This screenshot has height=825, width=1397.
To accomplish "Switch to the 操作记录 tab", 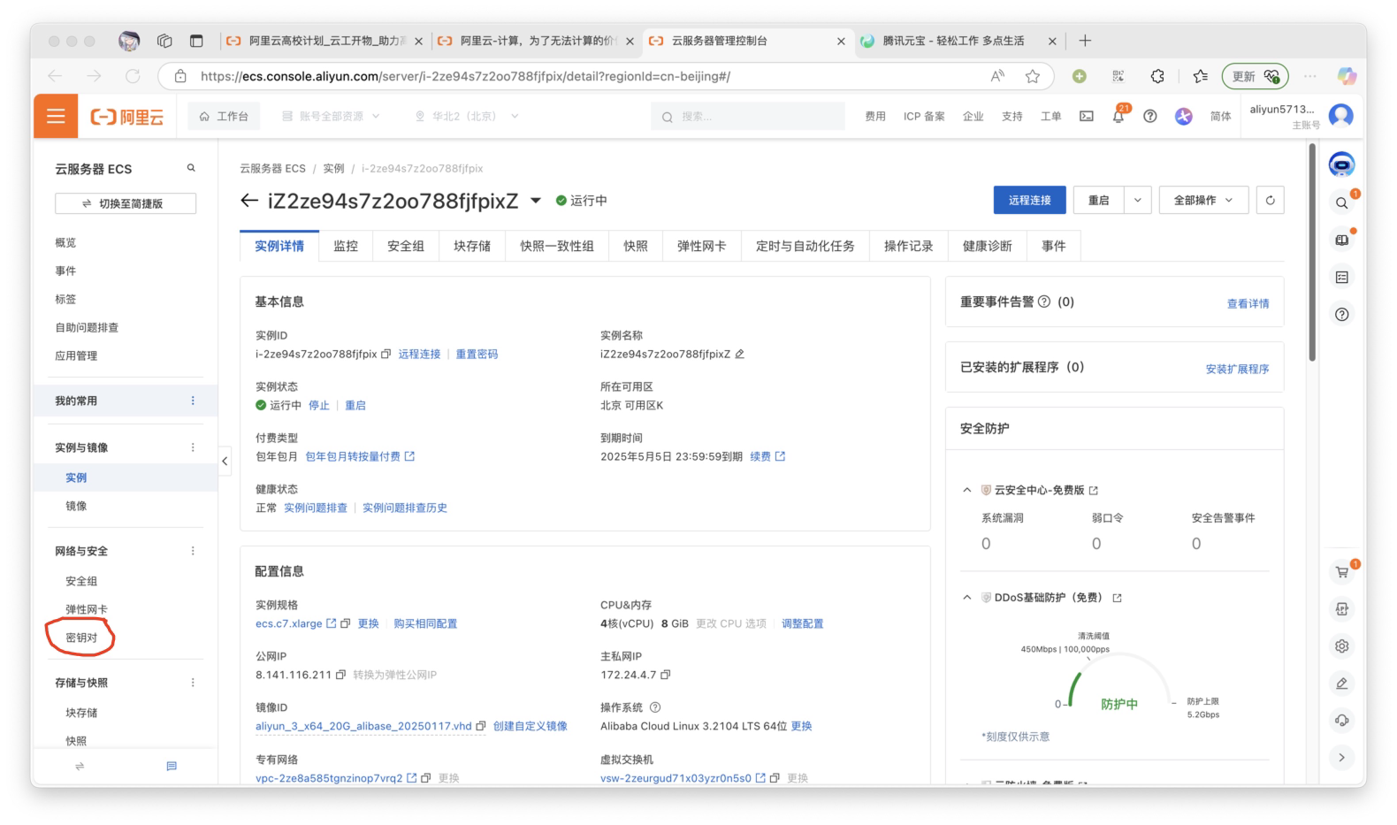I will click(x=908, y=246).
